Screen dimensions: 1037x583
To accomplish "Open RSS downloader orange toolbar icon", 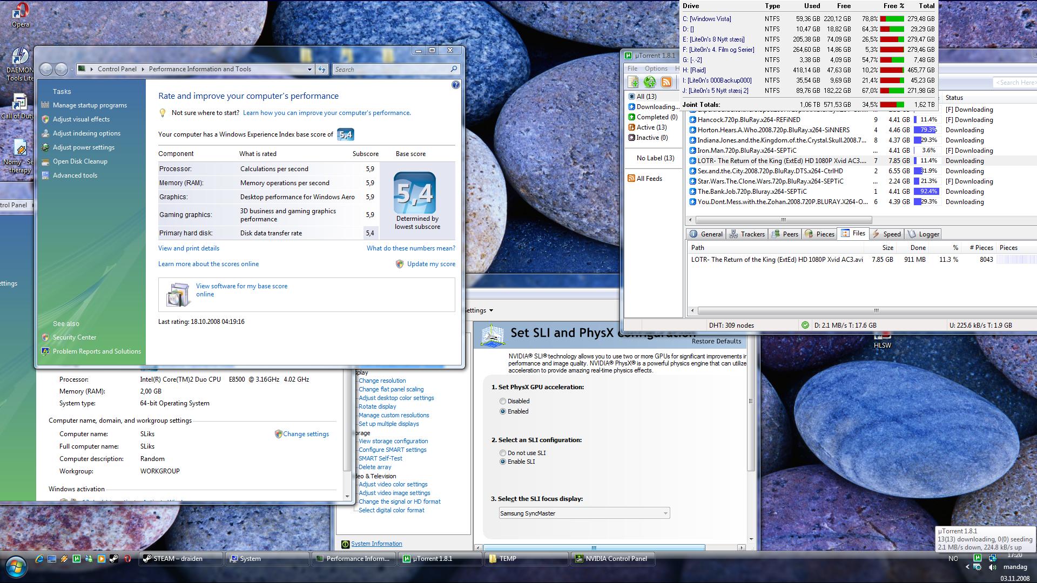I will tap(666, 82).
